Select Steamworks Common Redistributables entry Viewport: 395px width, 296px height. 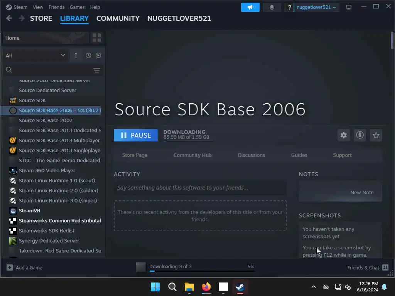(x=60, y=221)
